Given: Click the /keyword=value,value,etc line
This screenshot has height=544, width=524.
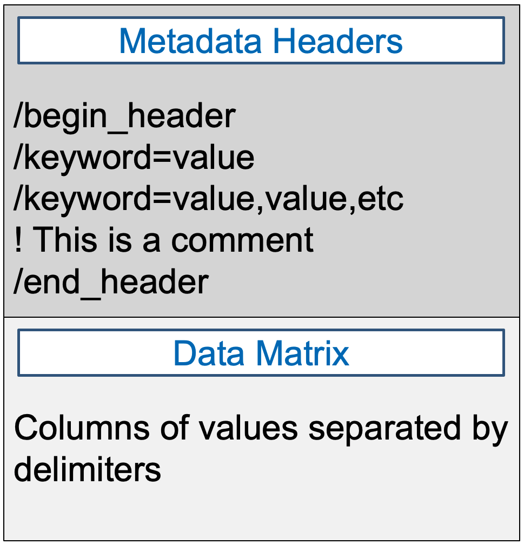Looking at the screenshot, I should [208, 199].
